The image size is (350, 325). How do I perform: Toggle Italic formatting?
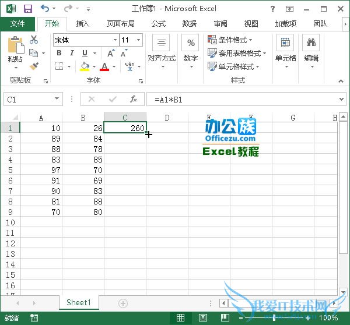point(72,53)
